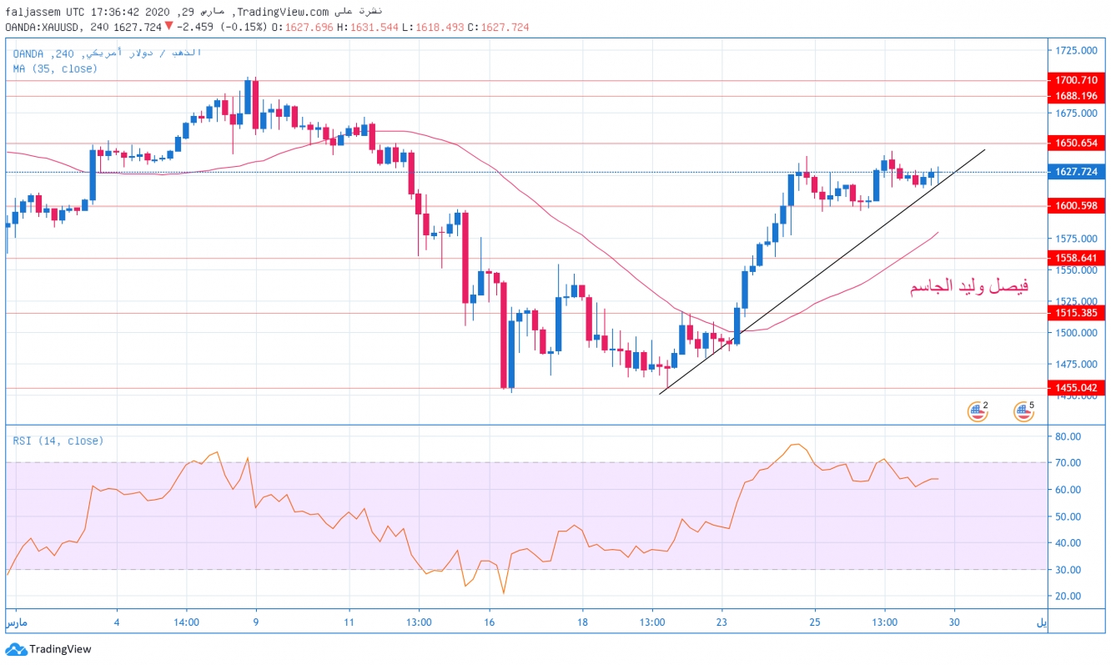Select the 1650.654 resistance price label
The width and height of the screenshot is (1111, 665).
1076,143
